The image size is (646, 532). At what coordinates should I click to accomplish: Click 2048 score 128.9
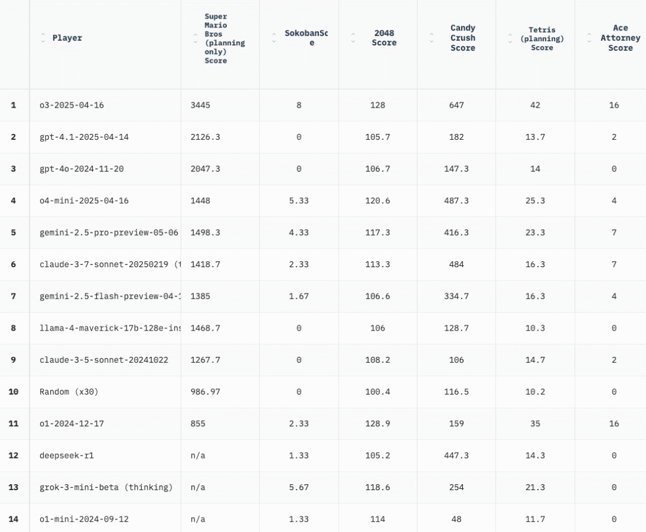pyautogui.click(x=377, y=424)
